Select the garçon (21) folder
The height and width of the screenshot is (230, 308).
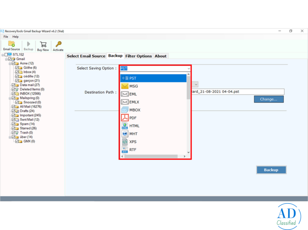tap(31, 81)
